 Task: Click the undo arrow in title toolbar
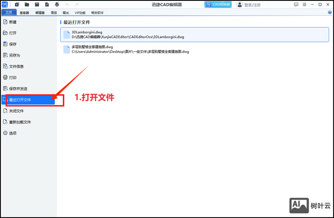click(67, 4)
